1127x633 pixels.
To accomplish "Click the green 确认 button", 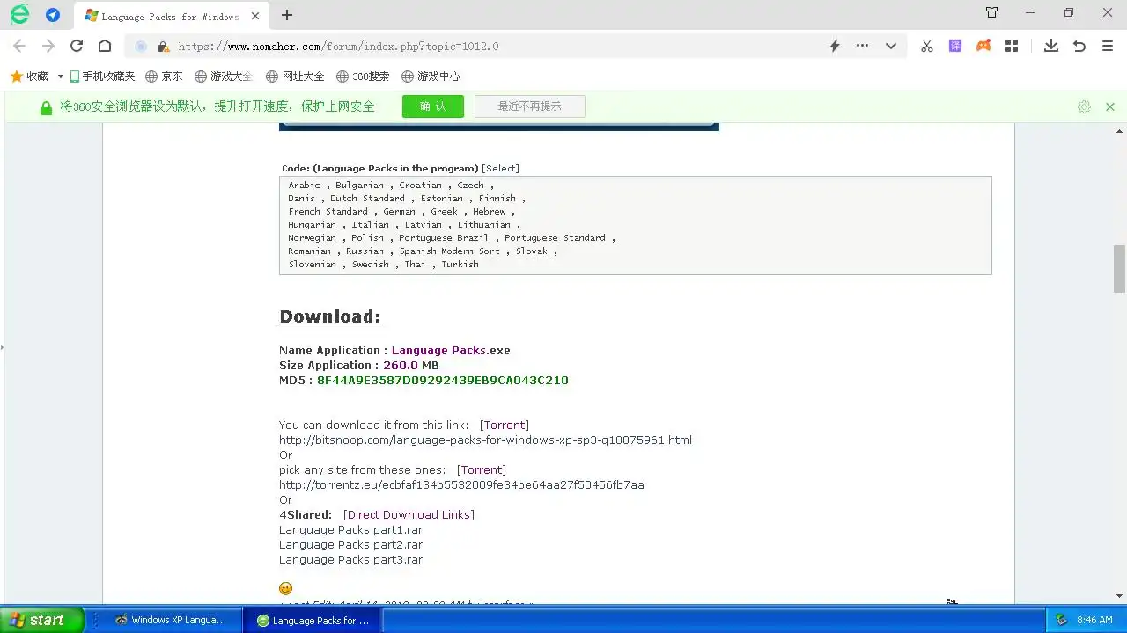I will 433,106.
